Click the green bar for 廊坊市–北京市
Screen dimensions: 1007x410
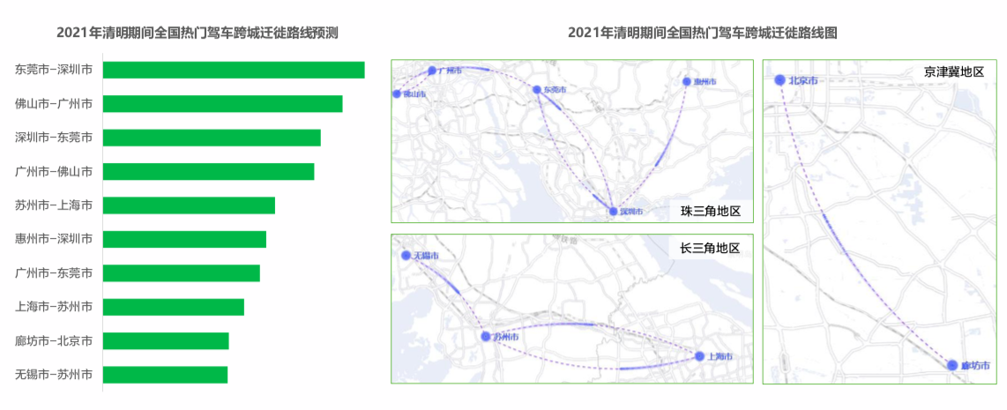click(166, 340)
